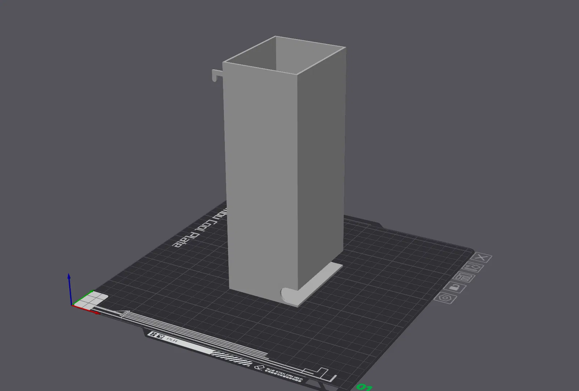Toggle the plate lock icon
Viewport: 579px width, 391px height.
[x=456, y=288]
